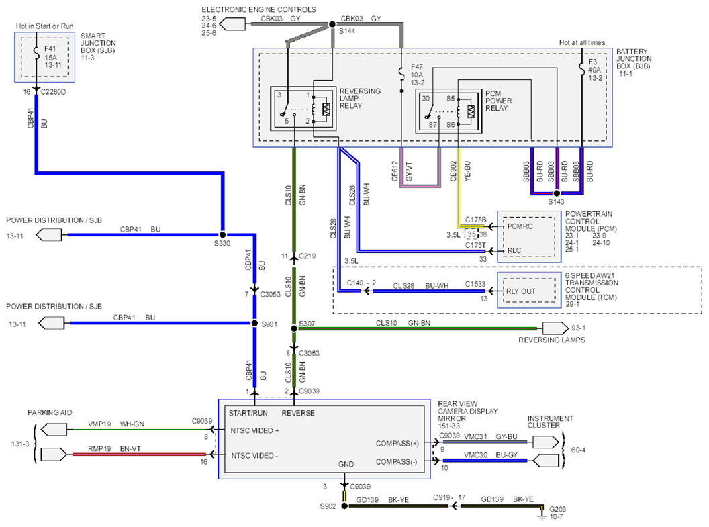The image size is (709, 527).
Task: Click the S902 splice dot
Action: pos(344,506)
